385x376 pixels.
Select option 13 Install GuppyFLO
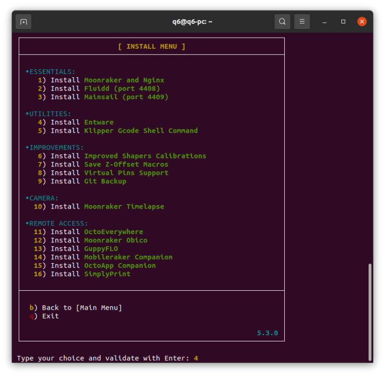pyautogui.click(x=76, y=249)
